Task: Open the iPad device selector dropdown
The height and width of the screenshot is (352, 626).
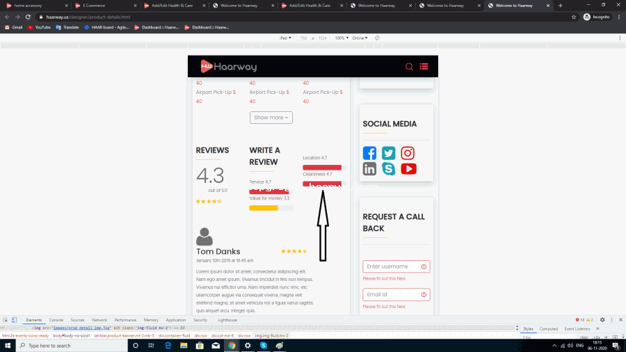Action: pos(284,38)
